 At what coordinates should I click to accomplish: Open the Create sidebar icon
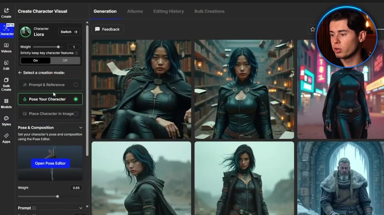[x=6, y=13]
